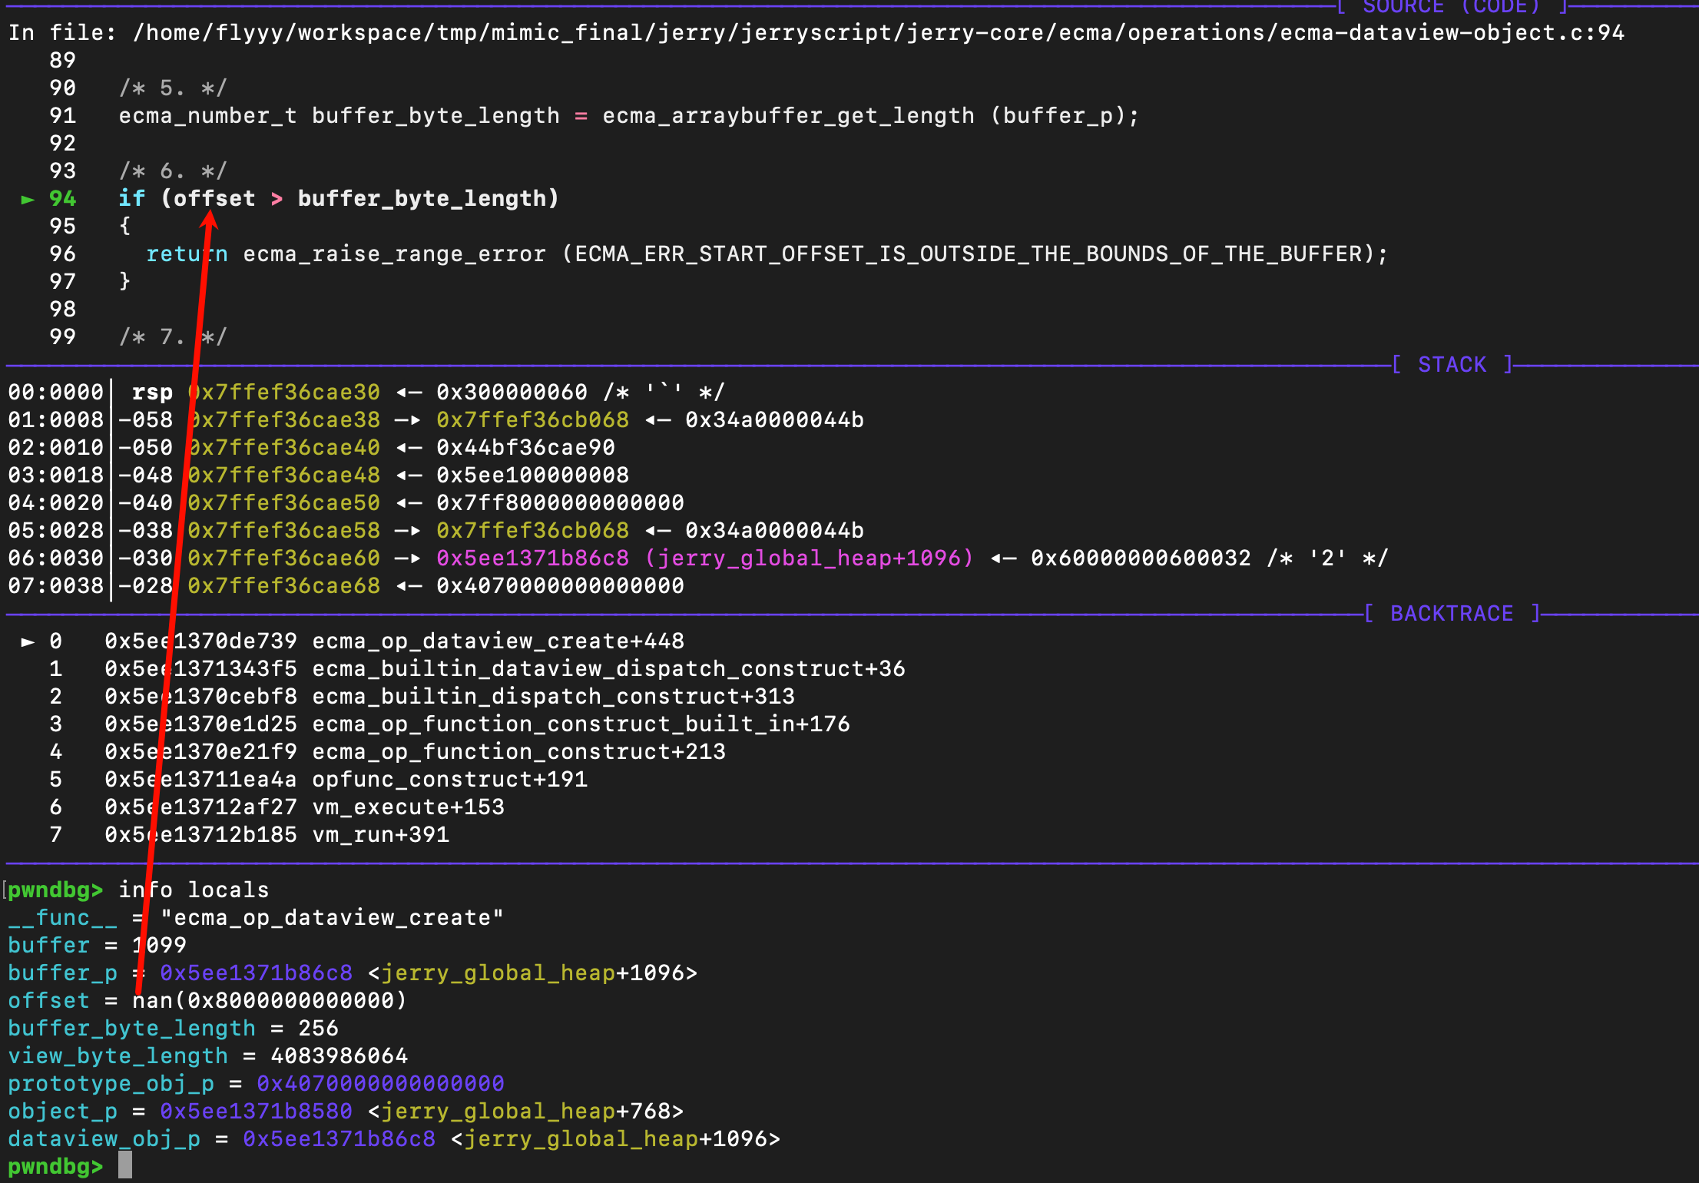Click the source file path ecma-dataview-object.c:94
The height and width of the screenshot is (1183, 1699).
coord(1452,33)
